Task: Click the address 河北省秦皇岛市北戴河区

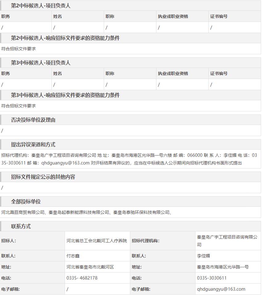Action: pos(90,267)
